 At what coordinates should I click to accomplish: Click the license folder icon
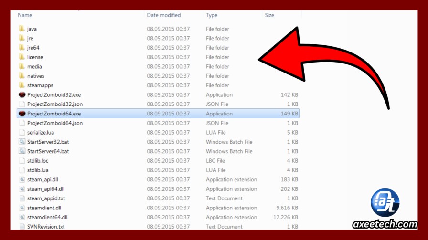coord(22,57)
